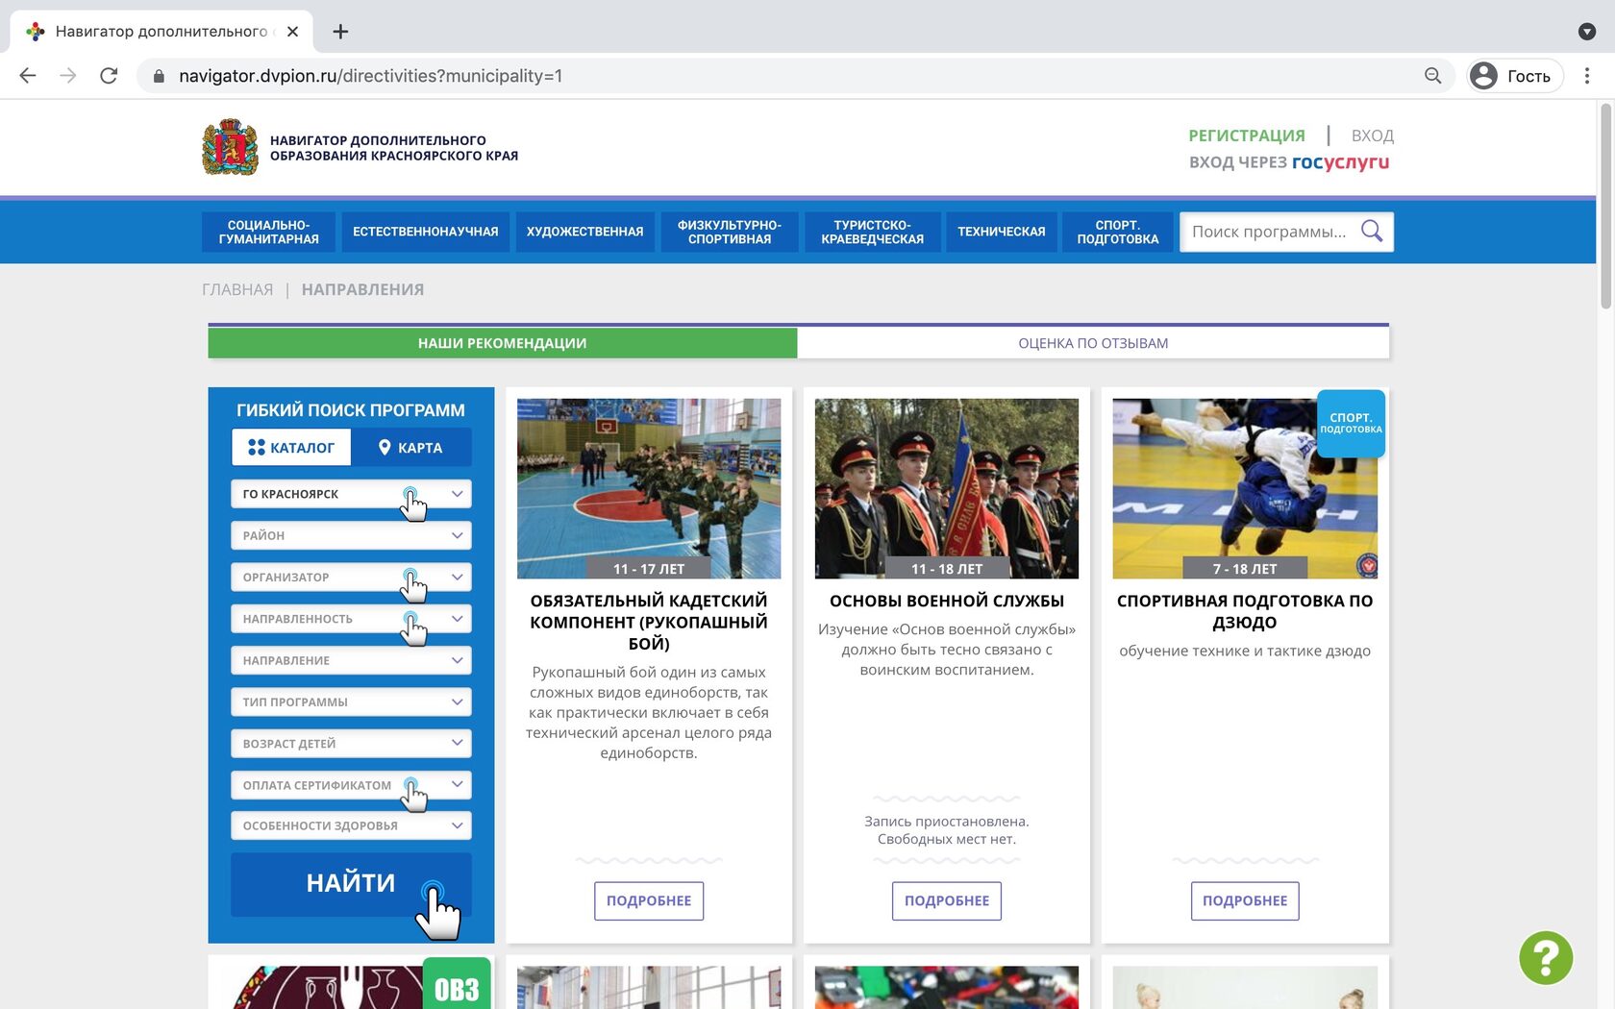The height and width of the screenshot is (1009, 1615).
Task: Select the ТУРИСТСКО-КРАЕВЕДЧЕСКАЯ menu item
Action: pos(873,232)
